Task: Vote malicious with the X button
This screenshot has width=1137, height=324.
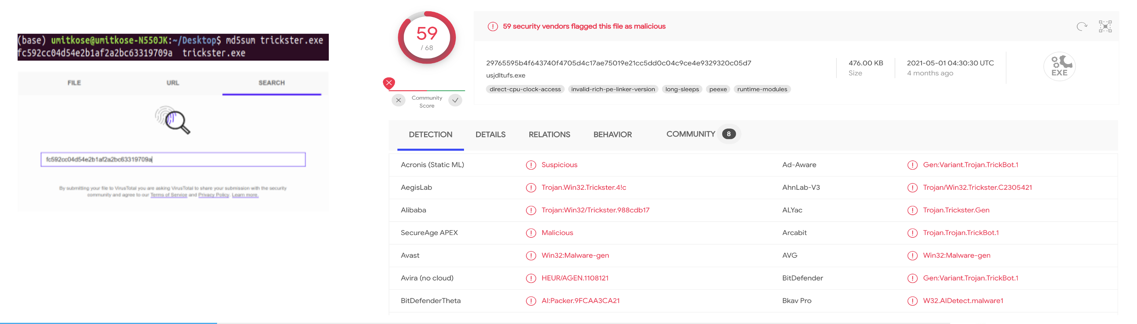Action: tap(398, 100)
